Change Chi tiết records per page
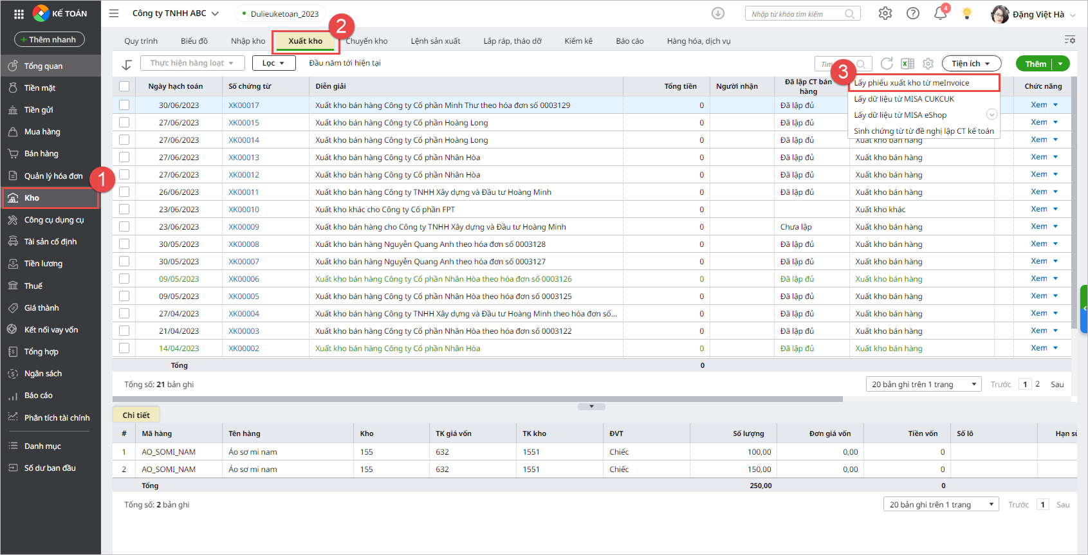Viewport: 1088px width, 555px height. pos(941,505)
